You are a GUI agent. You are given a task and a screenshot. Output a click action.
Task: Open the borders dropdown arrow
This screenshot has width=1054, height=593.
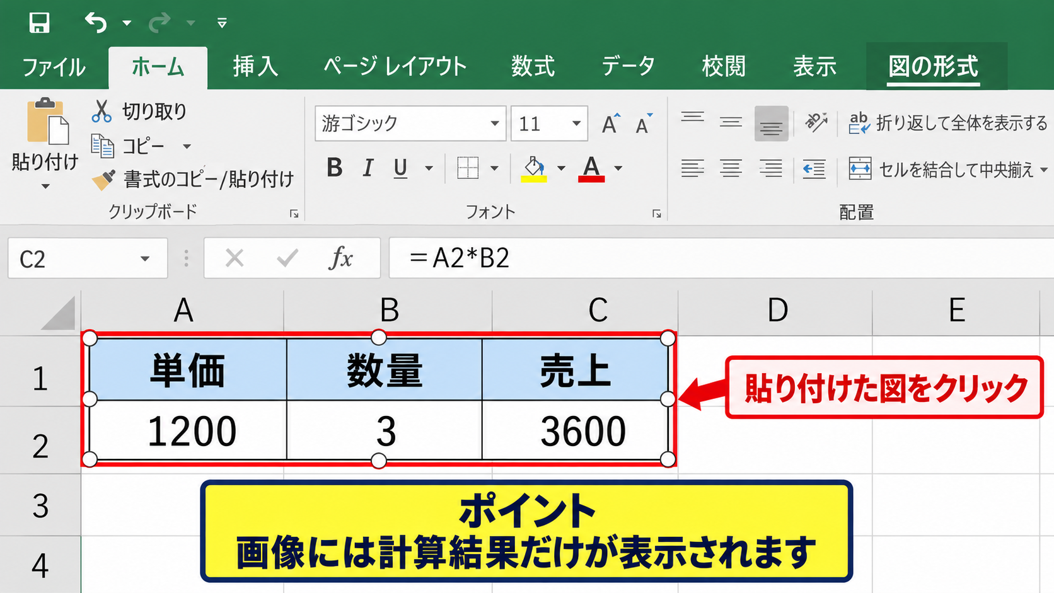(x=494, y=168)
